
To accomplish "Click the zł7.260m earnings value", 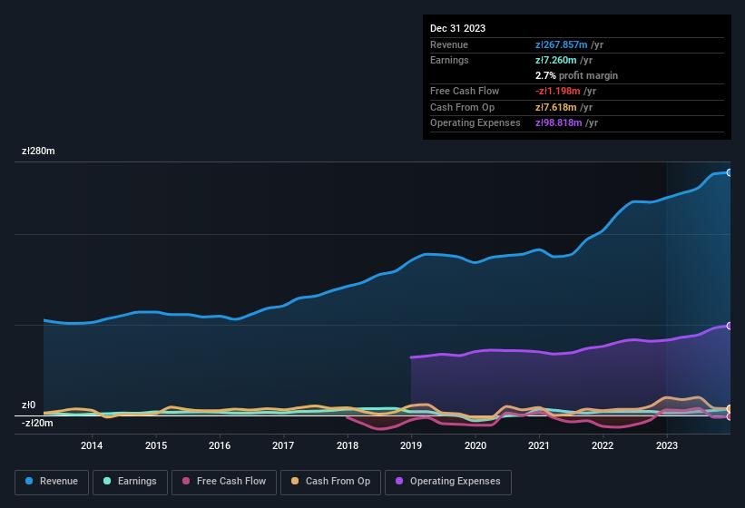I will (556, 60).
